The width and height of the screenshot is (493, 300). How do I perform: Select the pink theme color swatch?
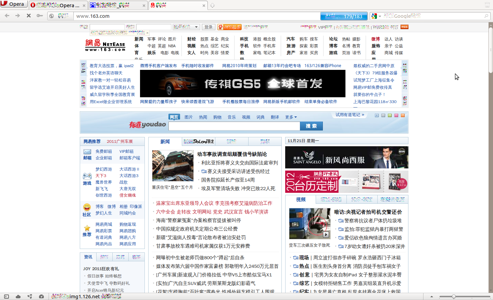pyautogui.click(x=396, y=115)
